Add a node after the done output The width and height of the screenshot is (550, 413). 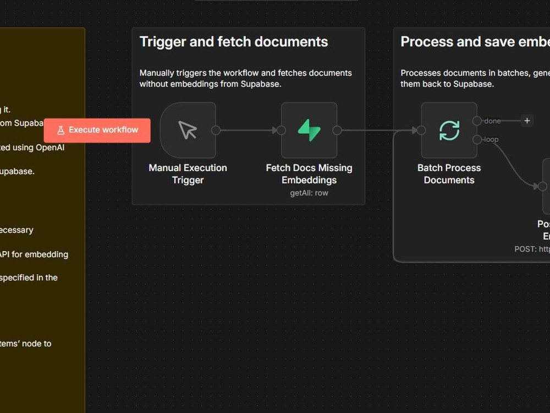527,121
